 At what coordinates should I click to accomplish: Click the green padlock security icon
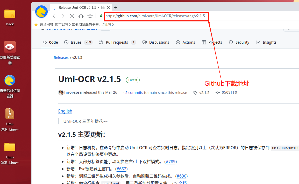point(101,16)
